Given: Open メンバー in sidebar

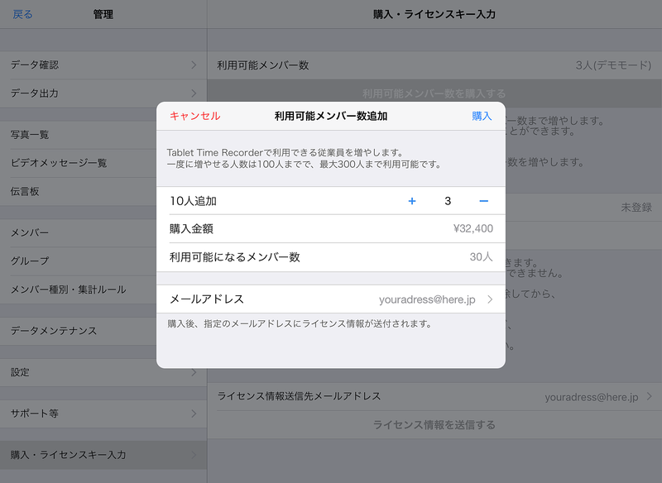Looking at the screenshot, I should pos(30,232).
